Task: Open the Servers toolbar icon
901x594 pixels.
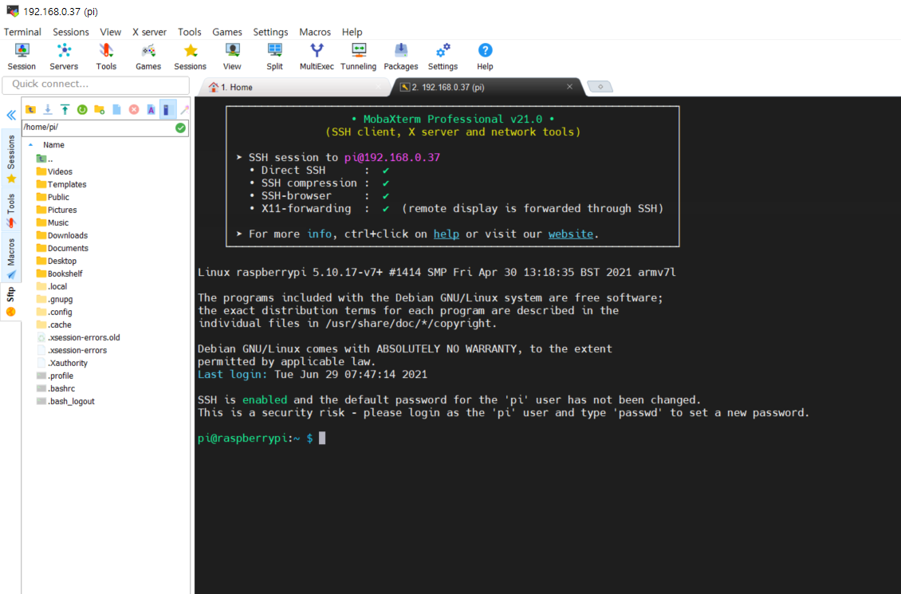Action: [64, 57]
